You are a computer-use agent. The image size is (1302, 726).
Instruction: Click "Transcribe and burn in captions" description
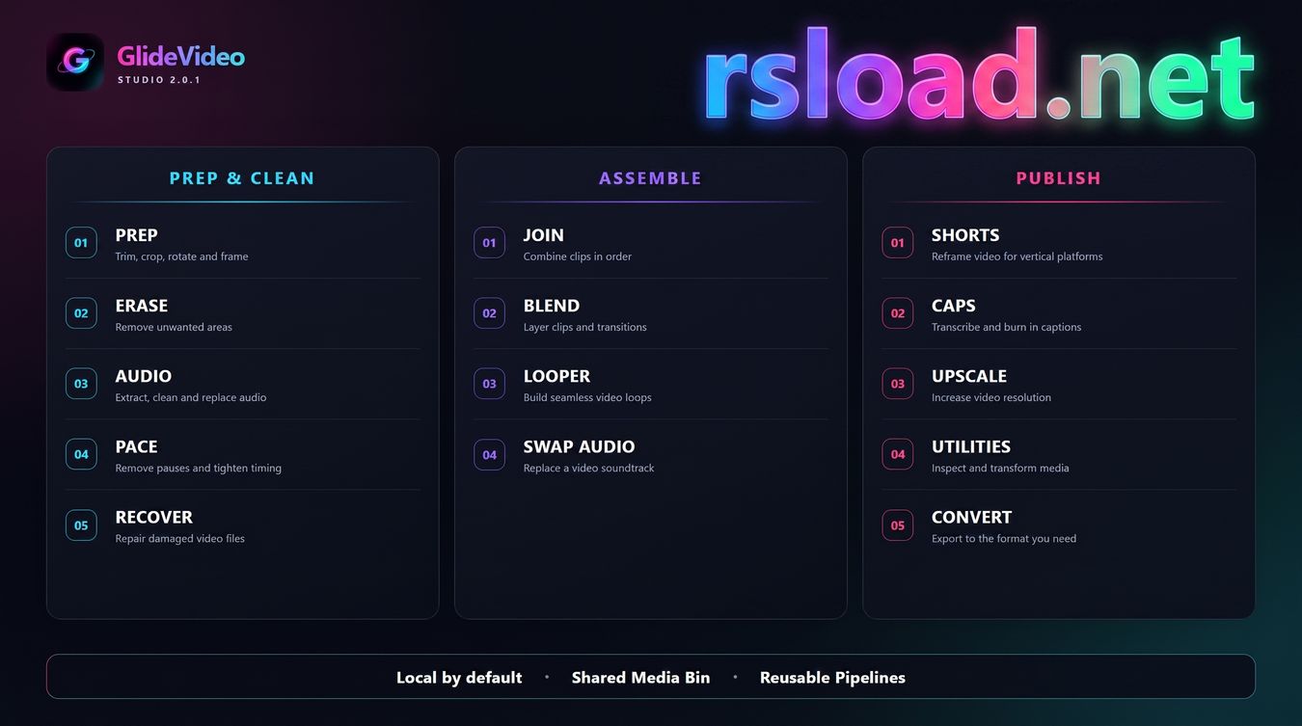coord(1007,327)
